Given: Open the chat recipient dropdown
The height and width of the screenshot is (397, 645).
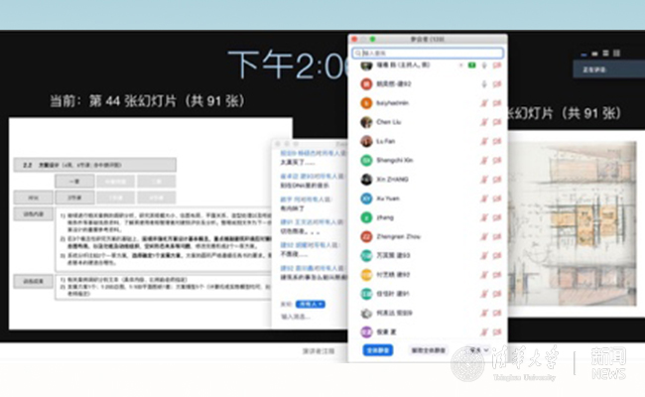Looking at the screenshot, I should pos(312,304).
